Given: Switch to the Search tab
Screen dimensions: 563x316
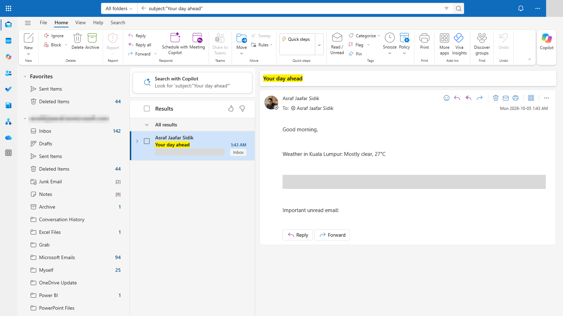Looking at the screenshot, I should [118, 22].
